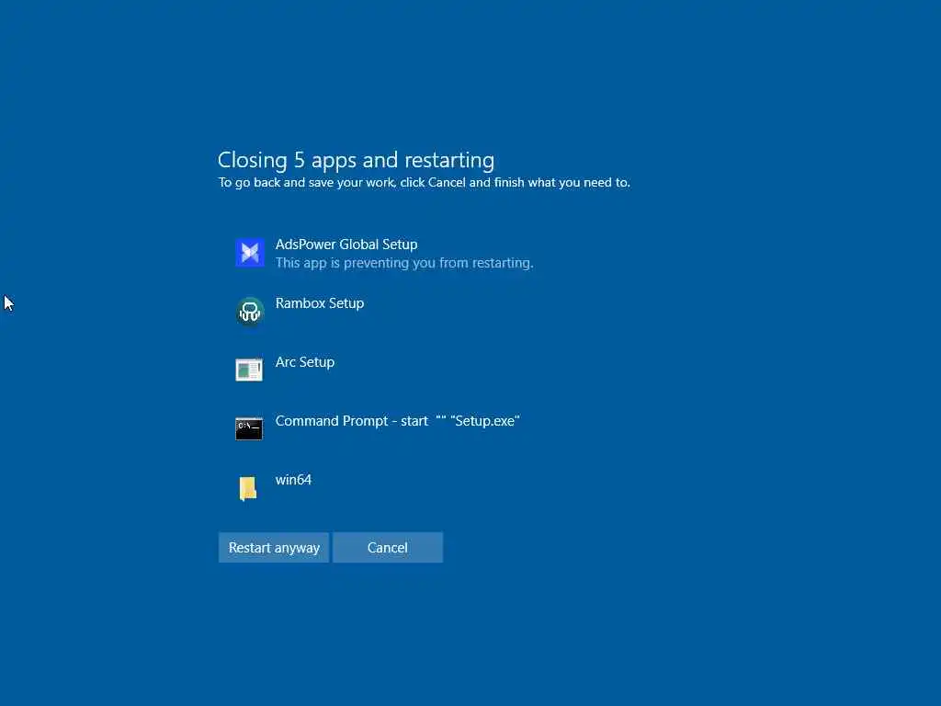The width and height of the screenshot is (941, 706).
Task: Select "This app is preventing you from restarting."
Action: point(404,263)
